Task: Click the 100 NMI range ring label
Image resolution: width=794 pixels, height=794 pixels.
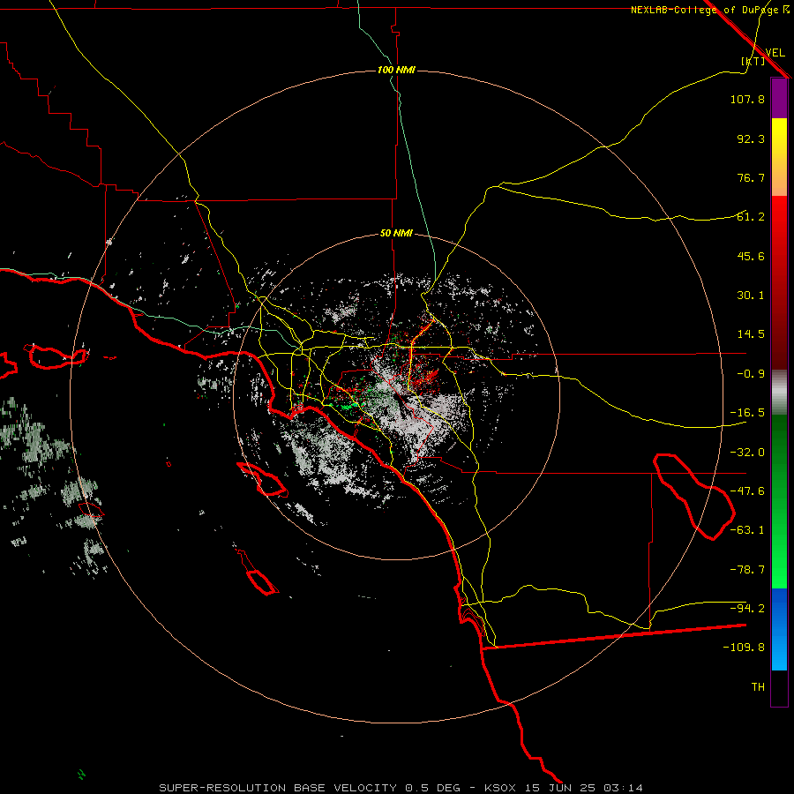Action: pyautogui.click(x=396, y=70)
